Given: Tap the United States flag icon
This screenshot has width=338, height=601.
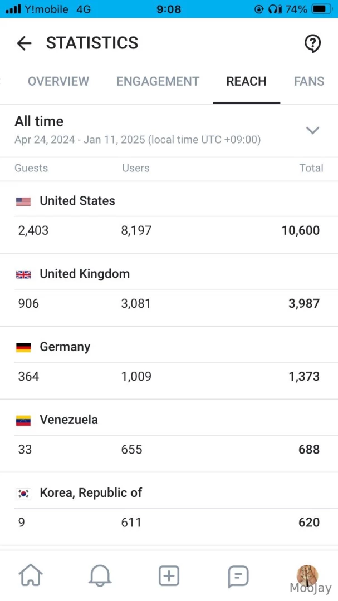Looking at the screenshot, I should (23, 201).
